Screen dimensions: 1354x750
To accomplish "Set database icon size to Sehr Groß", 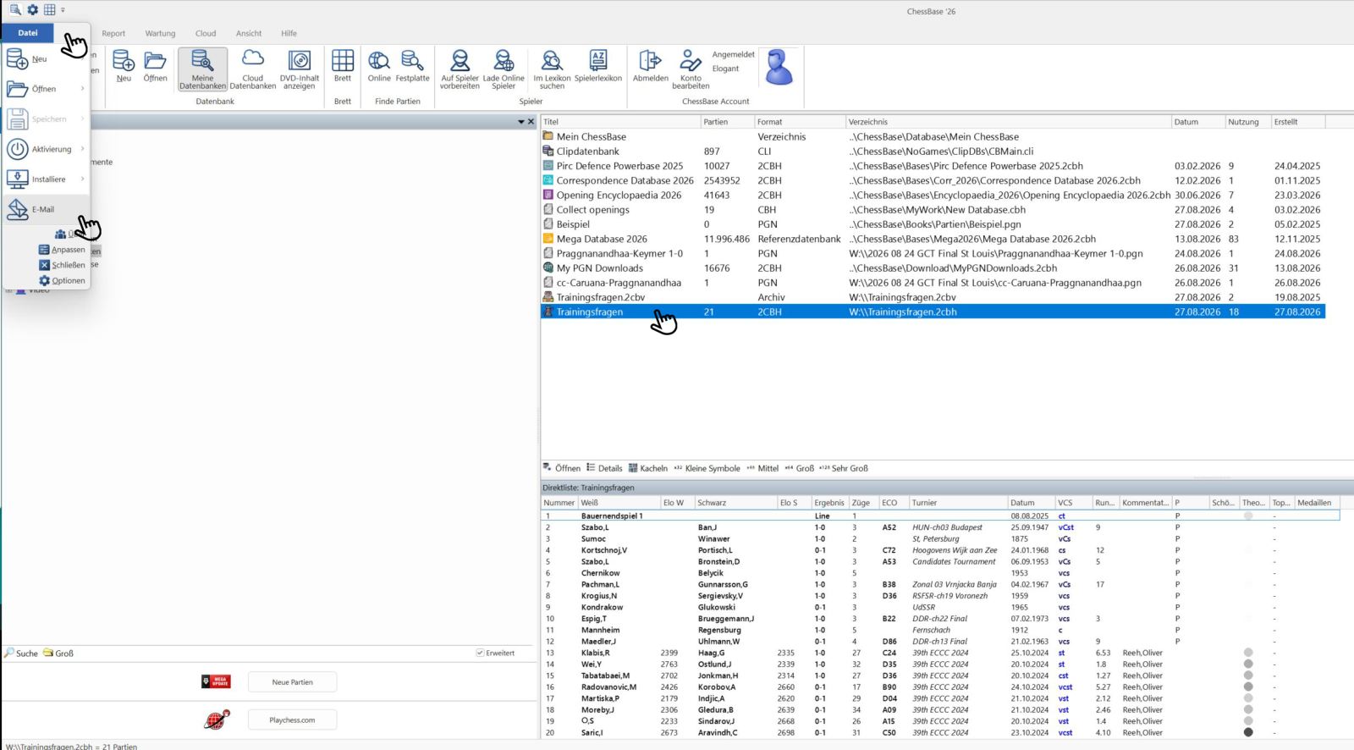I will coord(844,468).
